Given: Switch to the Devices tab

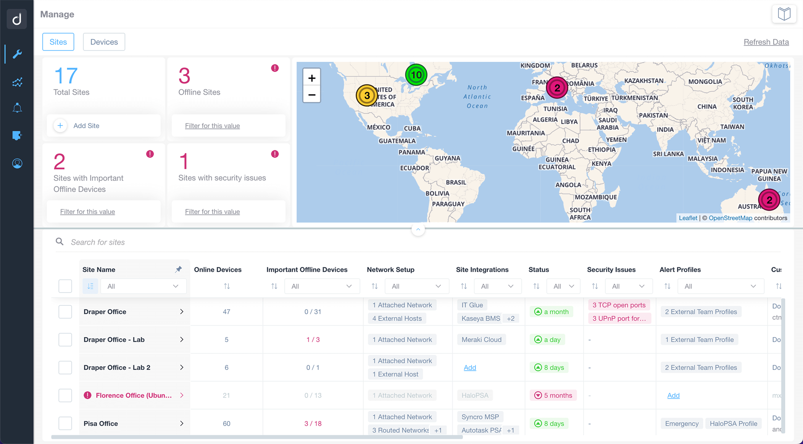Looking at the screenshot, I should click(x=104, y=42).
